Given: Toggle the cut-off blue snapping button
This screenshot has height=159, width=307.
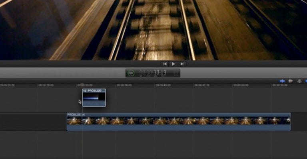Looking at the screenshot, I should (x=306, y=81).
